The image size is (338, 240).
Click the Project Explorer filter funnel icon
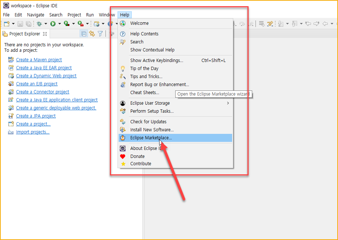[100, 34]
